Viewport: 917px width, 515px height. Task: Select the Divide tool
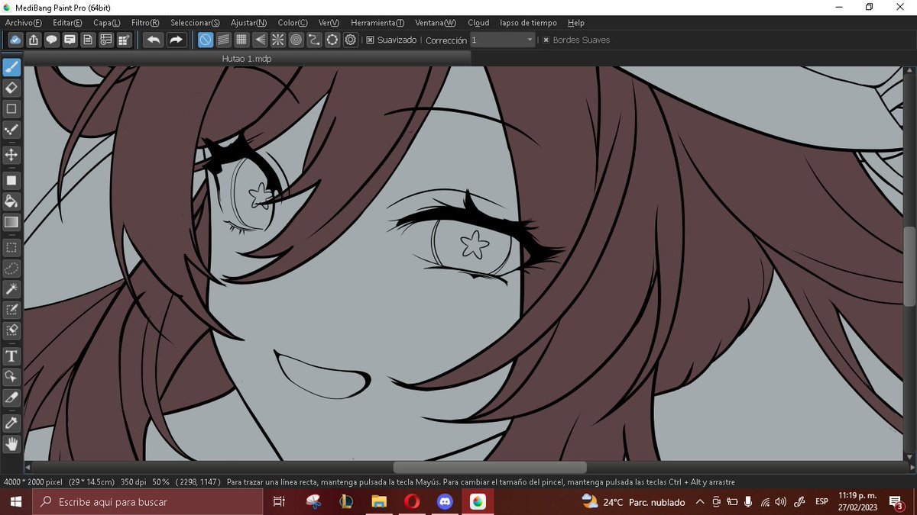[x=11, y=398]
